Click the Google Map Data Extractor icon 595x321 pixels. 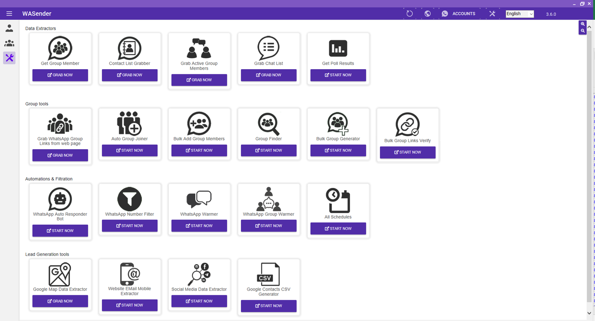pos(60,275)
